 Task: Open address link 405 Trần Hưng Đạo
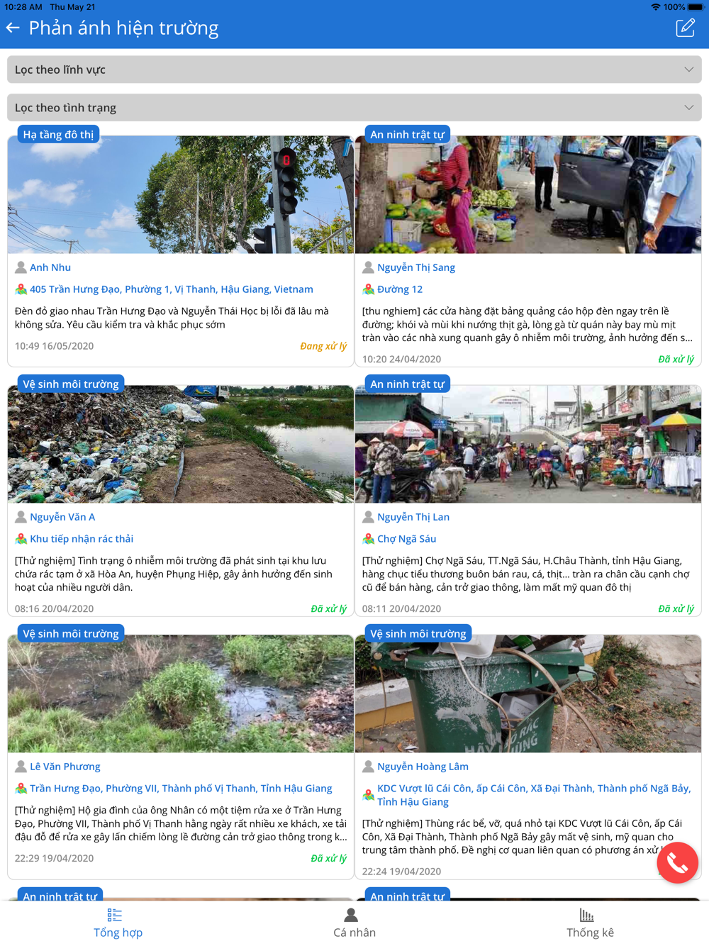(x=172, y=289)
